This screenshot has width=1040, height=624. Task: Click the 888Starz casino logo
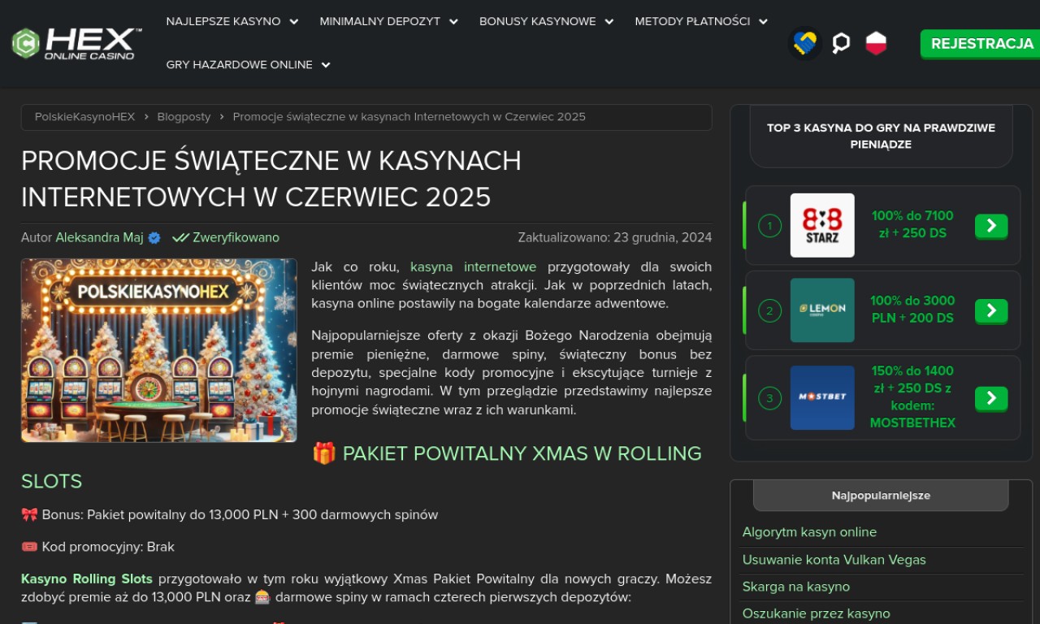822,225
